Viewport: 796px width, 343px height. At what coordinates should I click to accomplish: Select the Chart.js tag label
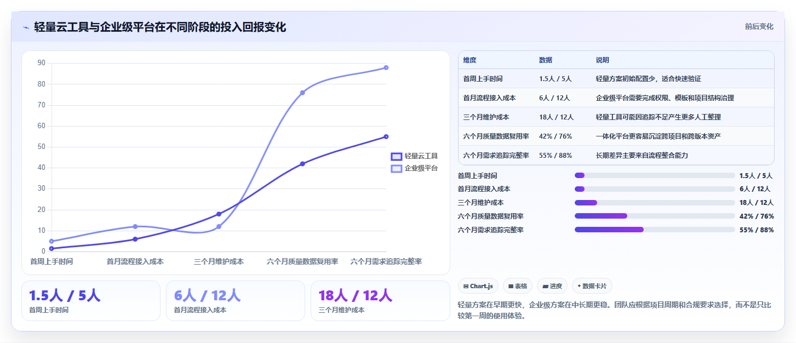pyautogui.click(x=481, y=286)
